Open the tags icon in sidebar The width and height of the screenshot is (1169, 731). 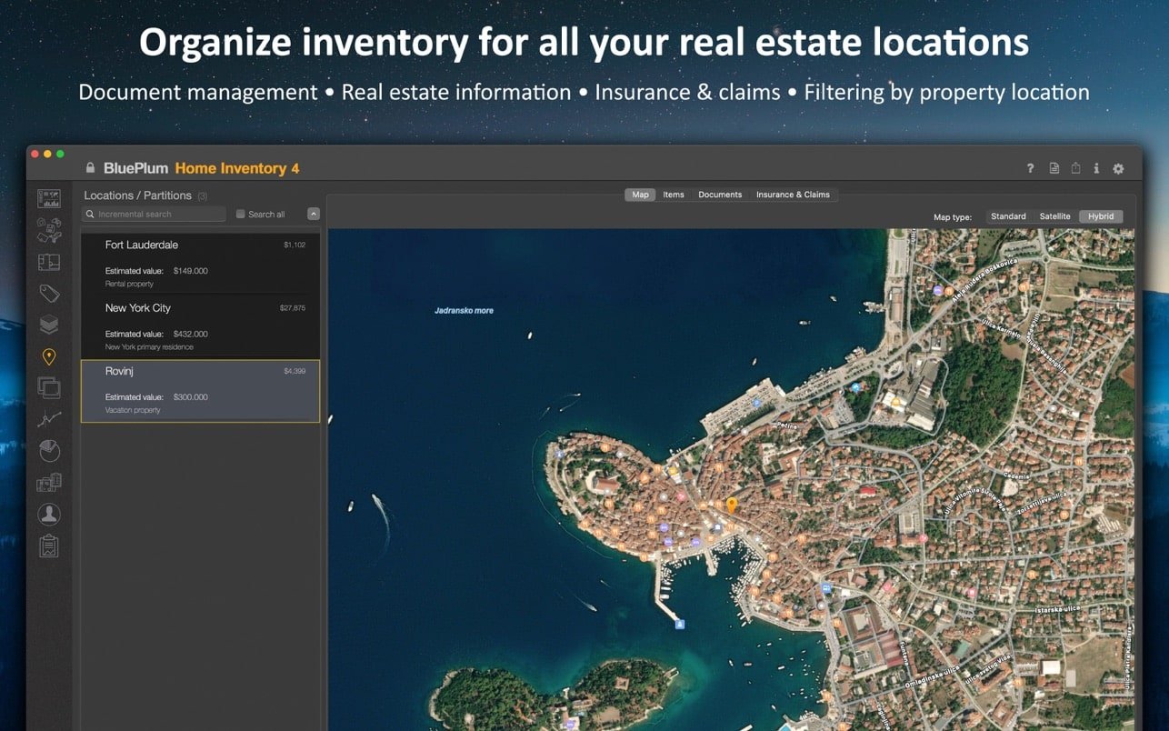tap(49, 293)
